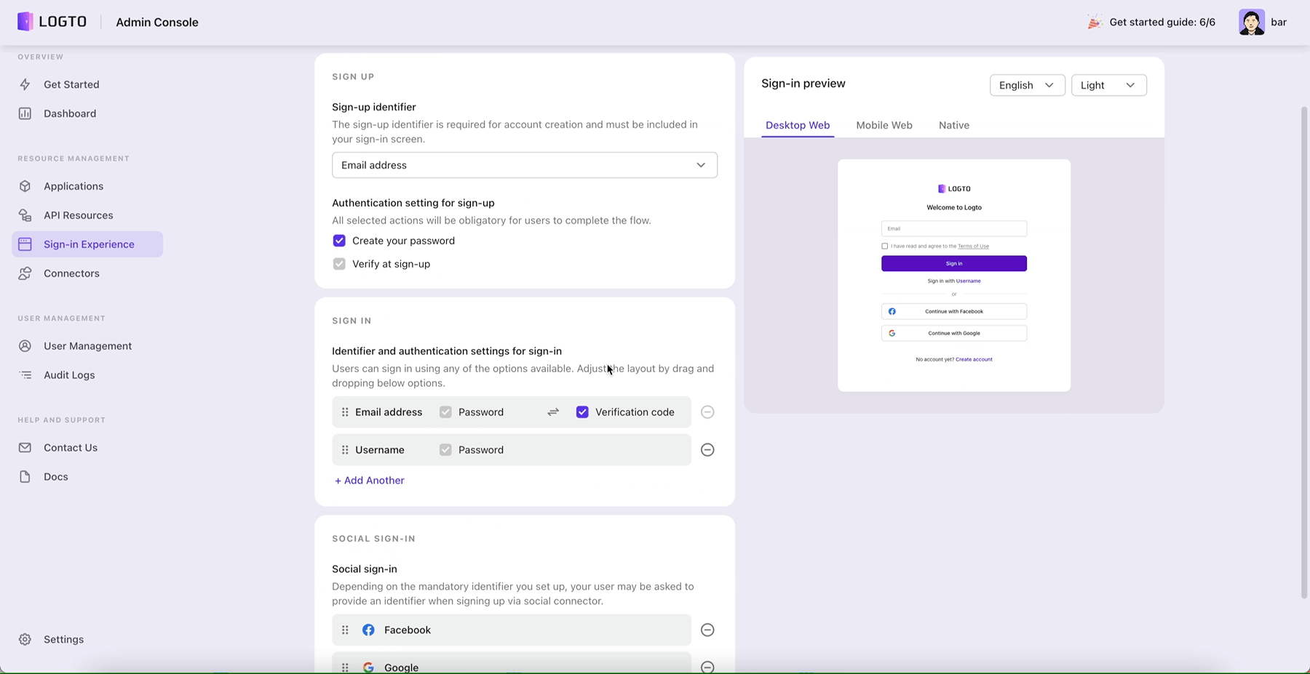Disable Verification code for Email address
1310x674 pixels.
click(x=582, y=412)
